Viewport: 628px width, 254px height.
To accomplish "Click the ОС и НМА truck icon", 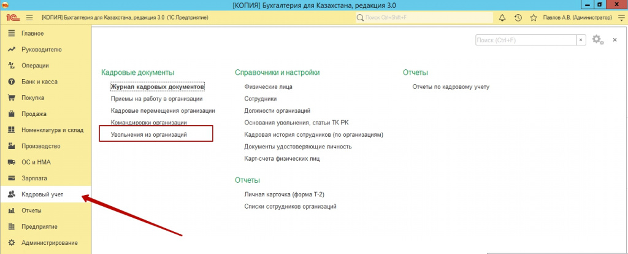I will pyautogui.click(x=12, y=162).
